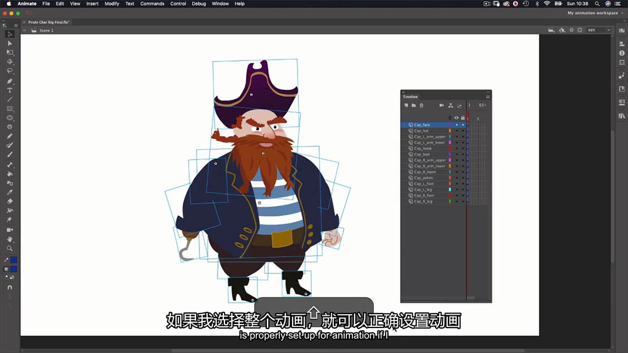Open the workspace switcher dropdown
628x353 pixels.
pos(595,13)
